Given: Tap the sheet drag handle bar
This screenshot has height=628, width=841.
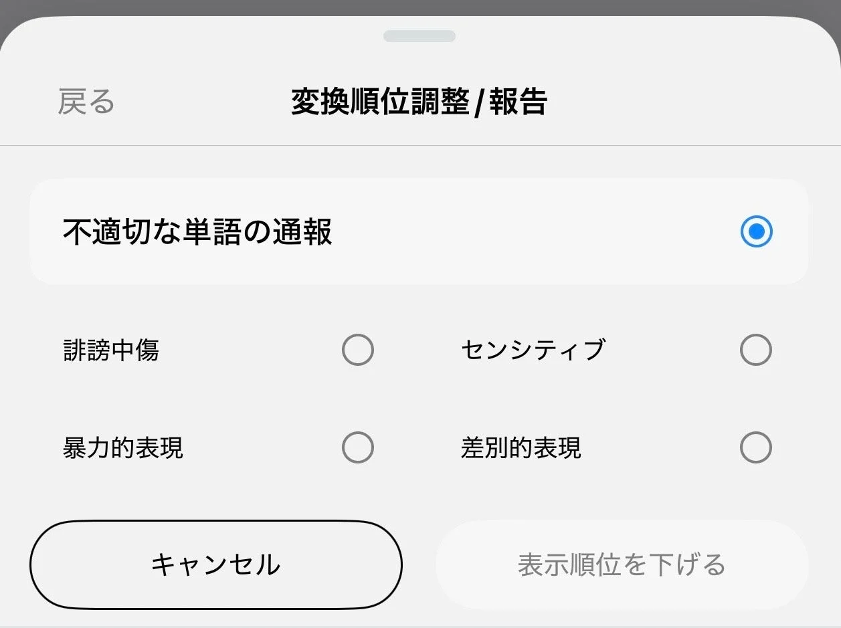Looking at the screenshot, I should [419, 36].
